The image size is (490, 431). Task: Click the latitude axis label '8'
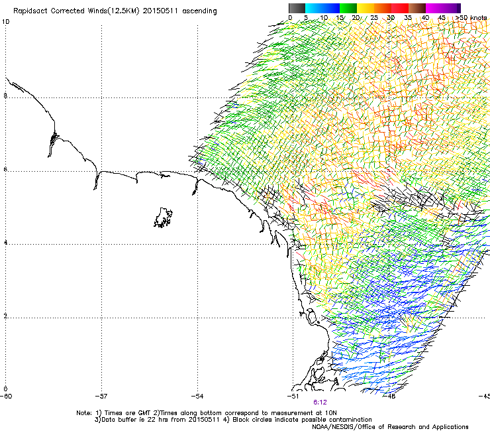coord(5,95)
